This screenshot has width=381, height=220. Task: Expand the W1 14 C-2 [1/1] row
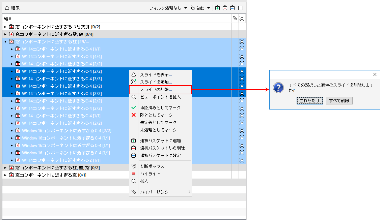[12, 160]
